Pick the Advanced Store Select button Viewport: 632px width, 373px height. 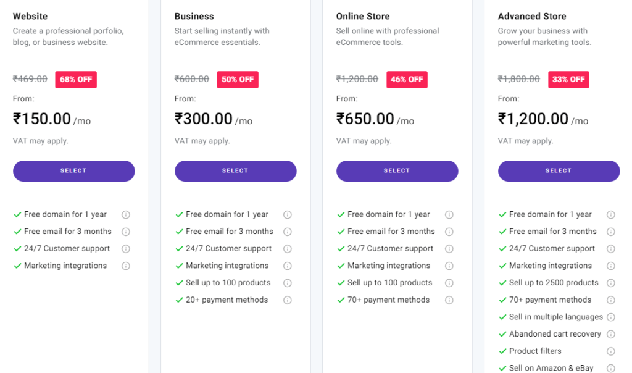point(559,171)
